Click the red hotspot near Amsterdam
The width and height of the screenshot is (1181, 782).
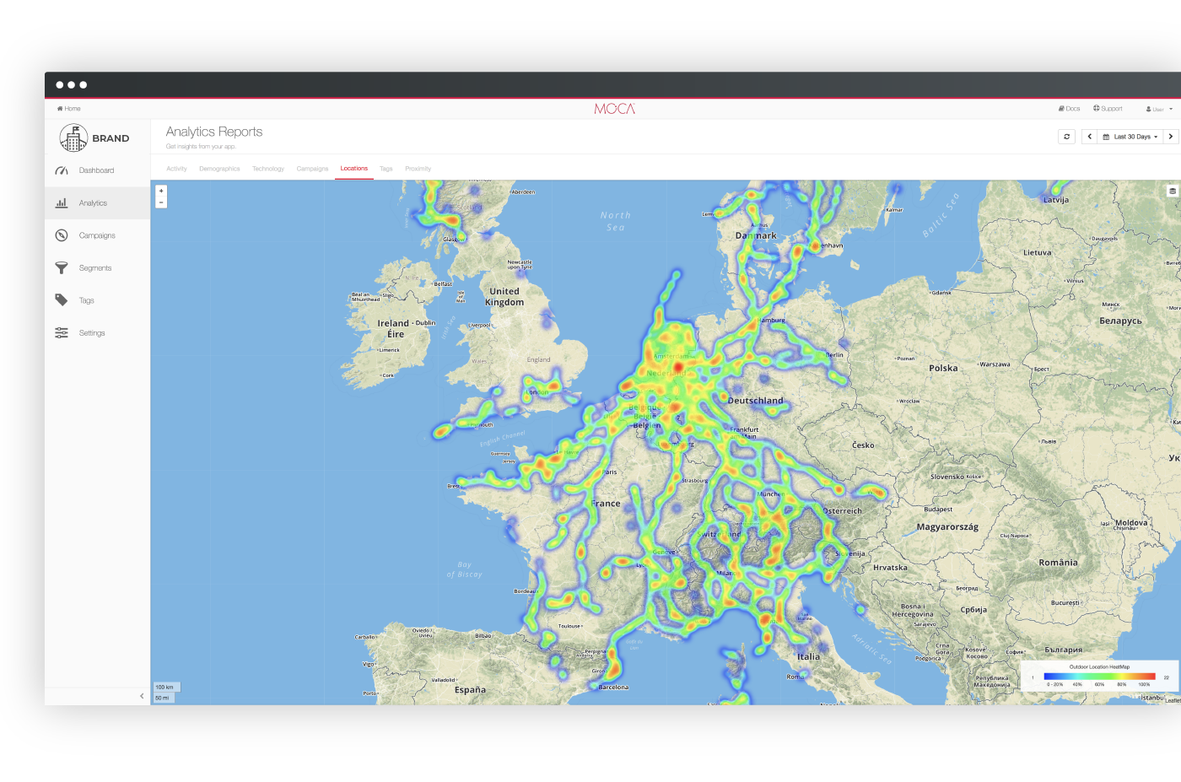pos(677,368)
